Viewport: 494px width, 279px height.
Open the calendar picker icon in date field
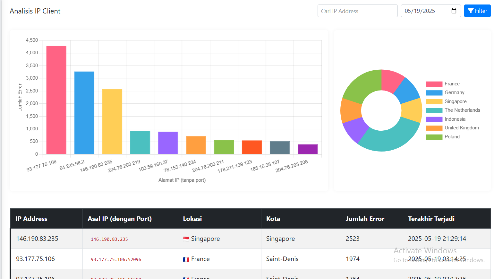(x=454, y=11)
